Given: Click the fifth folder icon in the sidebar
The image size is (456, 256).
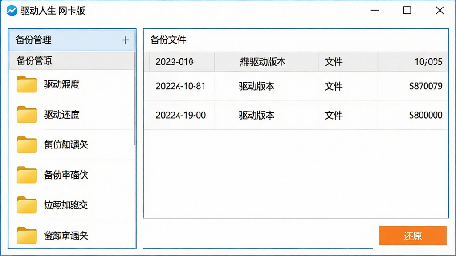Looking at the screenshot, I should tap(27, 205).
